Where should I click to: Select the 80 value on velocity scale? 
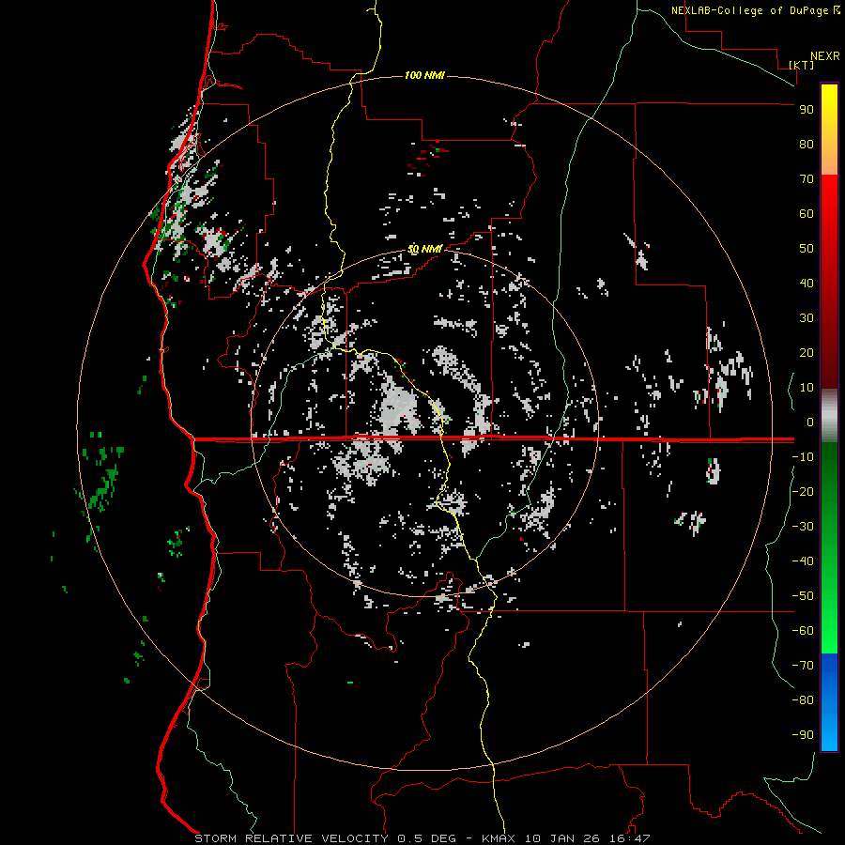click(x=807, y=144)
